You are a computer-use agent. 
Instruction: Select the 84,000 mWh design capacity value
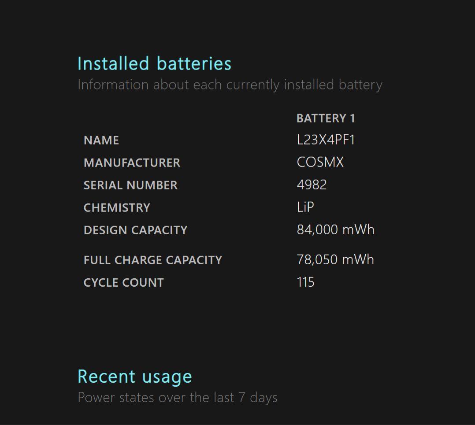pyautogui.click(x=335, y=230)
